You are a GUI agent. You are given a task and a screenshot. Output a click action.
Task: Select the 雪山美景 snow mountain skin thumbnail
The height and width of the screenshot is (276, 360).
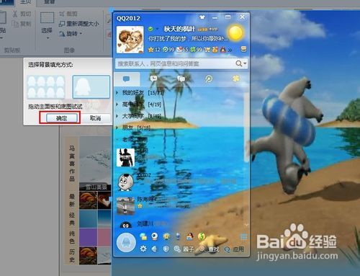[95, 163]
